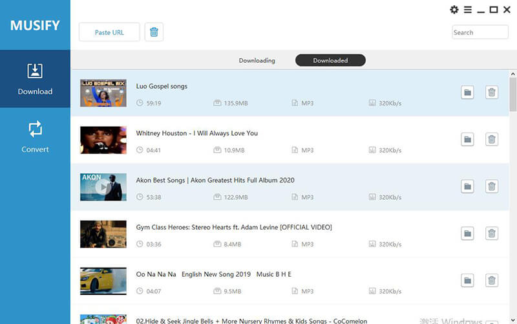This screenshot has width=517, height=324.
Task: Click the duration 04:41
Action: [x=153, y=150]
